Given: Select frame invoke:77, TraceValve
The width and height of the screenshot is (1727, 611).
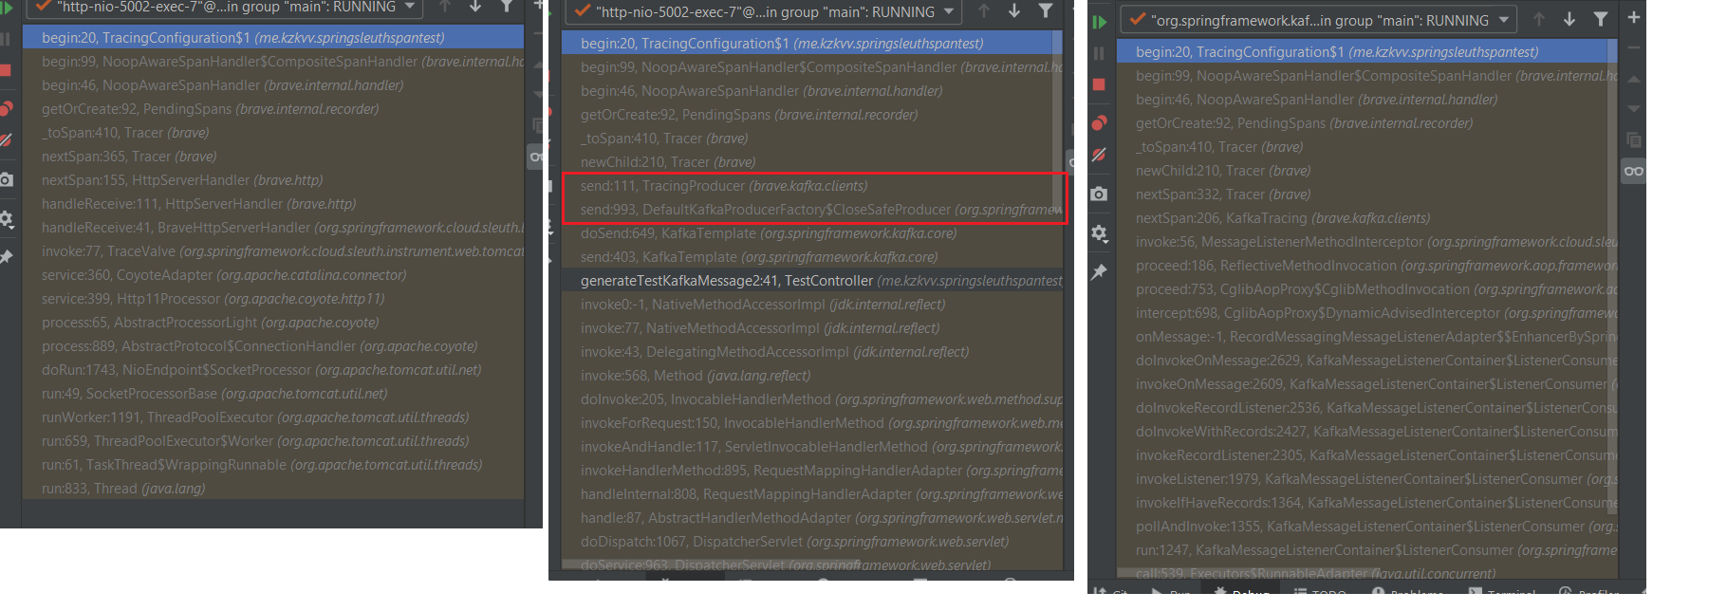Looking at the screenshot, I should (x=273, y=251).
